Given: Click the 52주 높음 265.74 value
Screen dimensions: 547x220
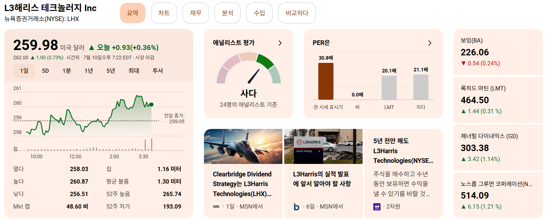Looking at the screenshot, I should 172,194.
